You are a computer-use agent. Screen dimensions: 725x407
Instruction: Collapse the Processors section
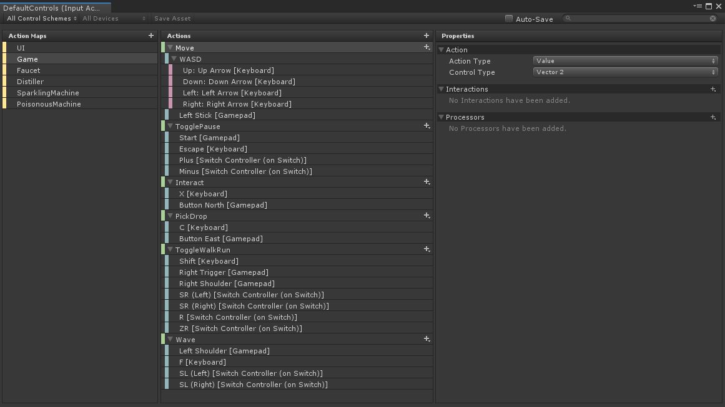coord(441,117)
